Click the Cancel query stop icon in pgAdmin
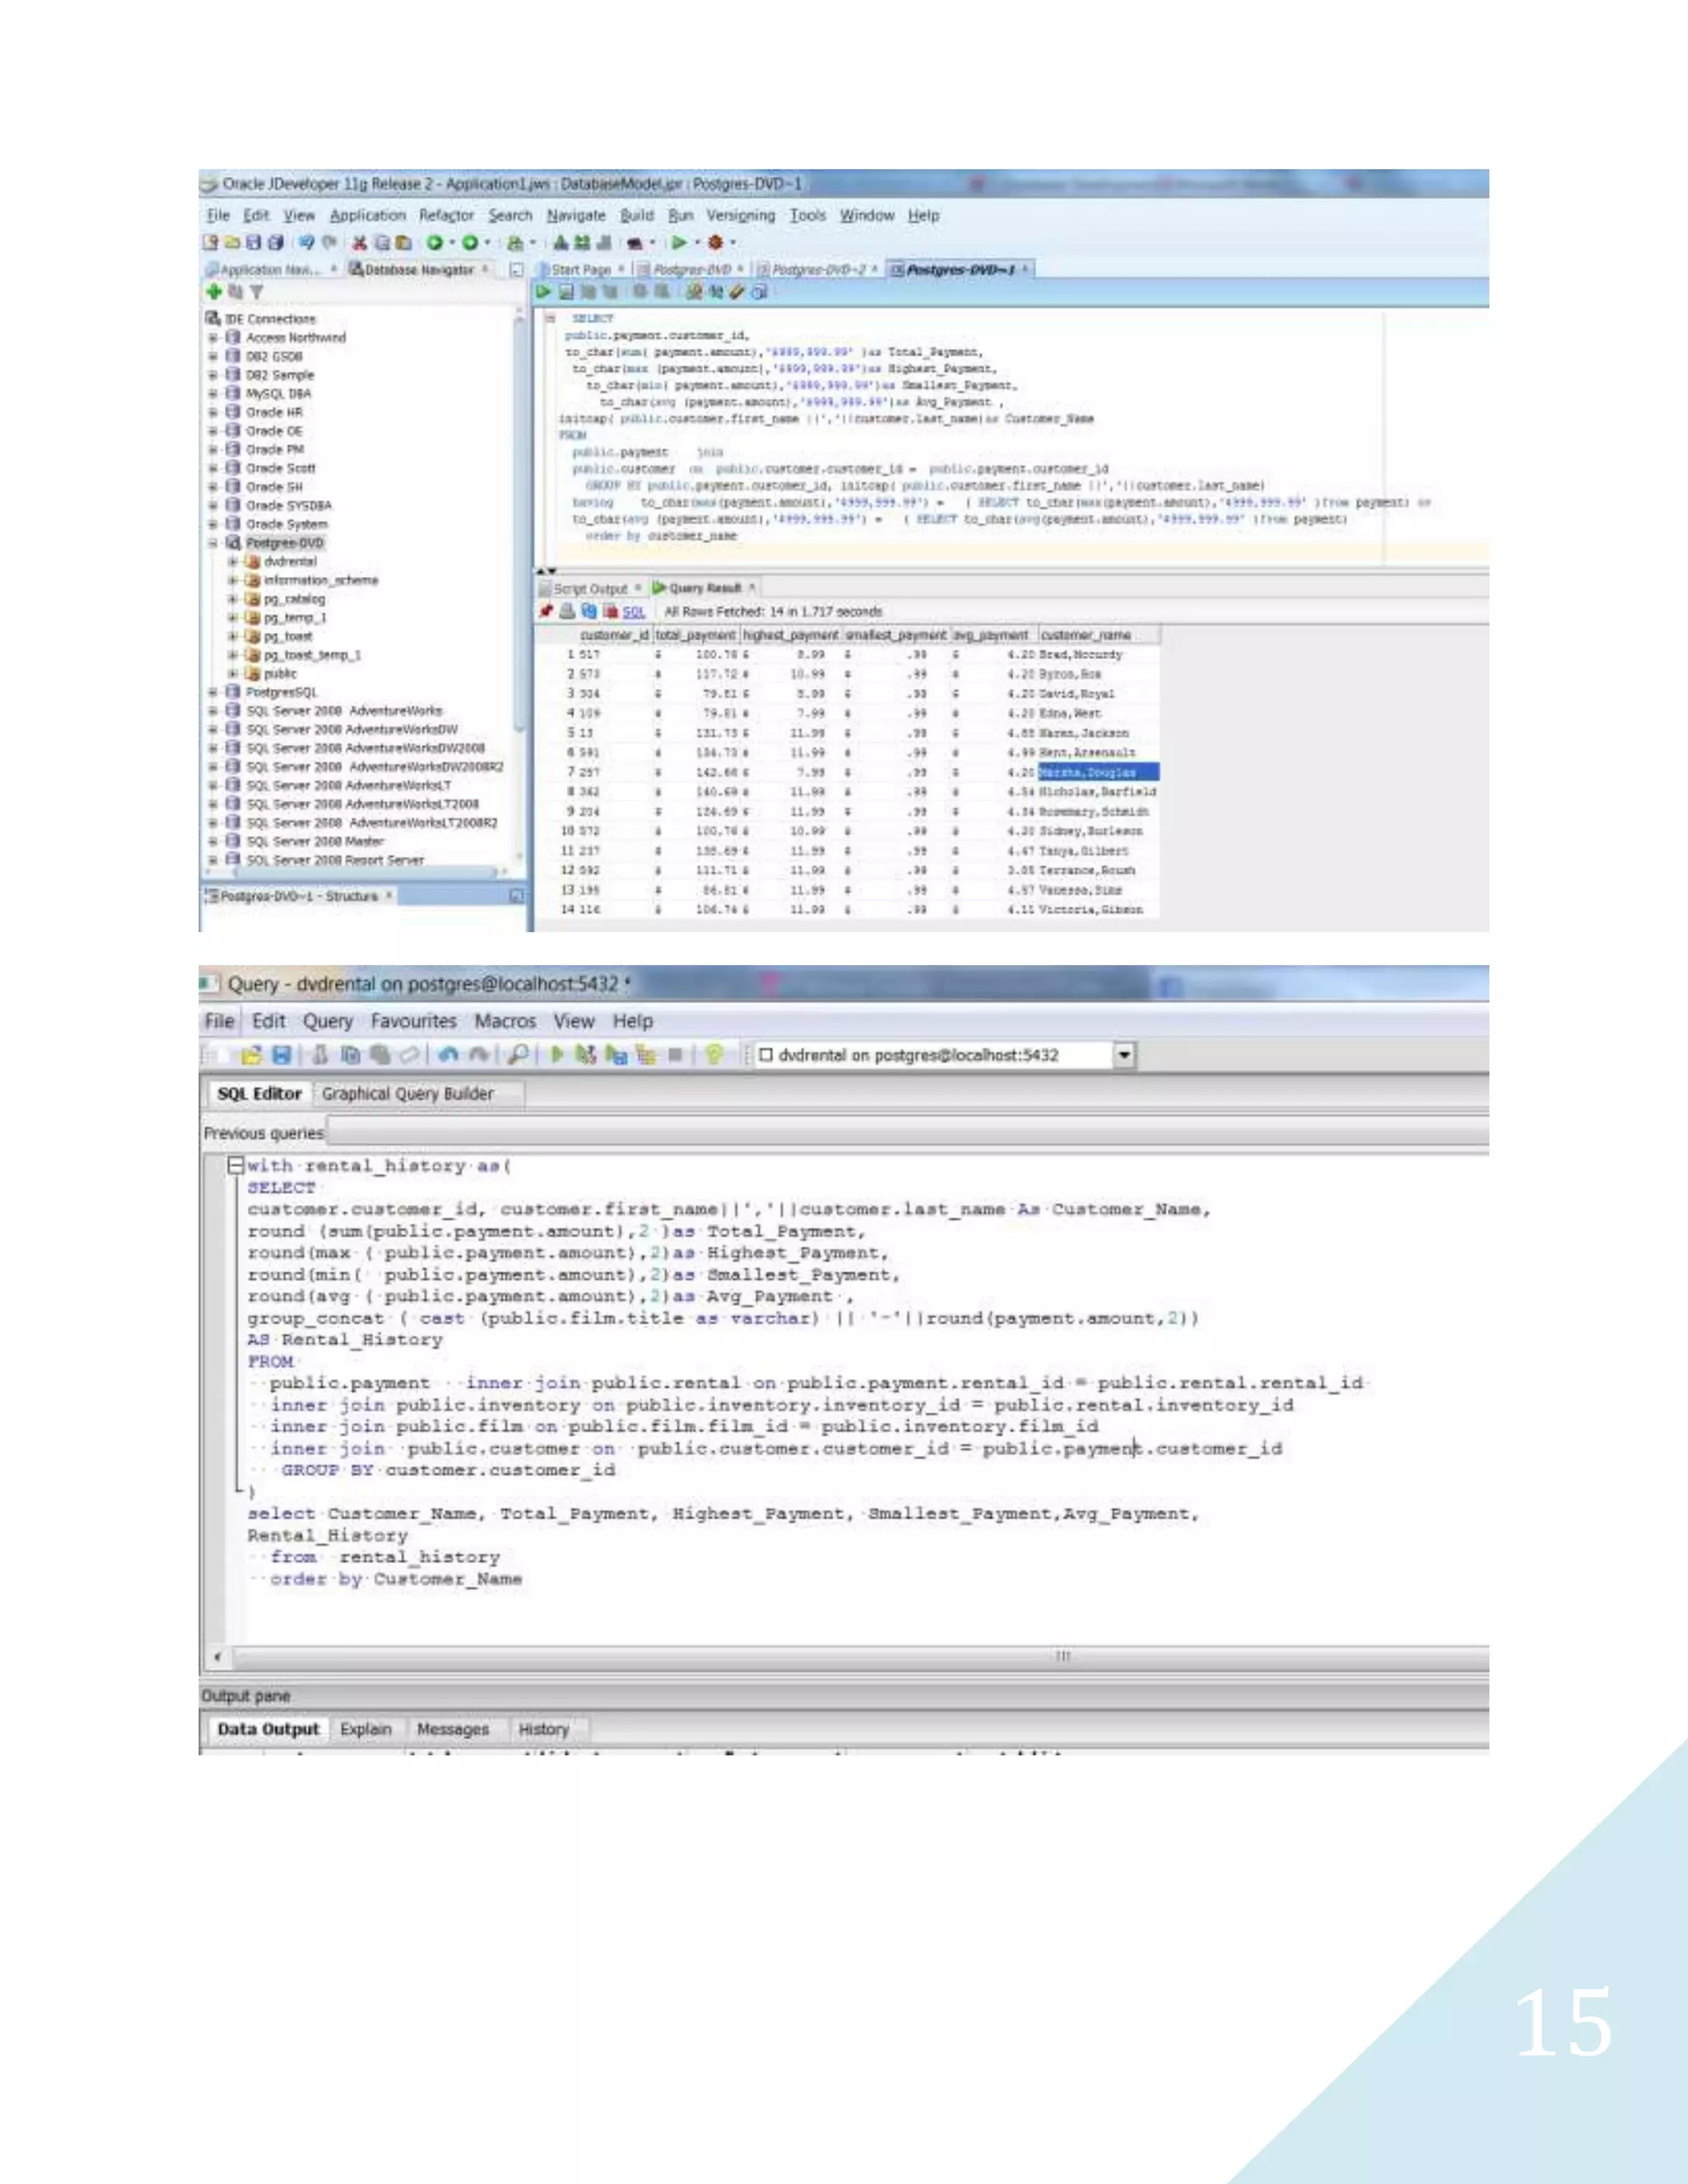Image resolution: width=1688 pixels, height=2184 pixels. pos(675,1055)
